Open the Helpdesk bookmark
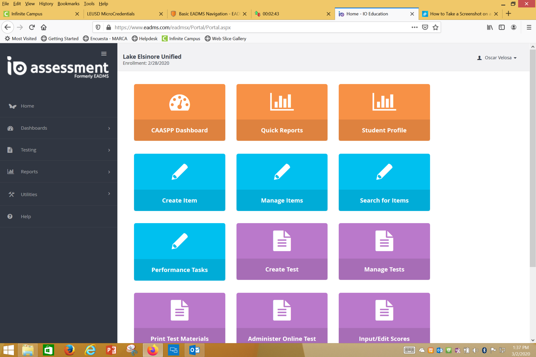Image resolution: width=536 pixels, height=357 pixels. [x=145, y=38]
